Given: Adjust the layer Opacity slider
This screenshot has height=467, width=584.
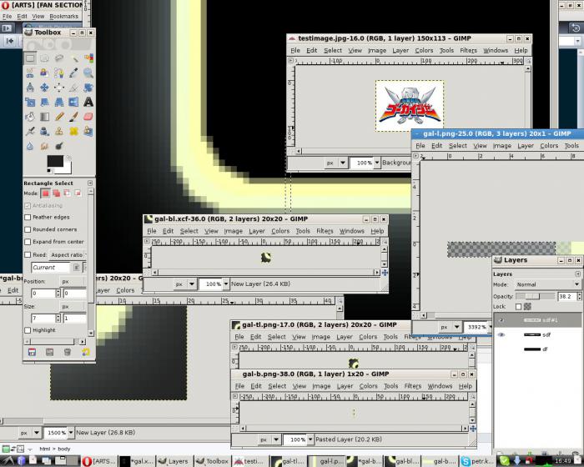Looking at the screenshot, I should pos(535,296).
